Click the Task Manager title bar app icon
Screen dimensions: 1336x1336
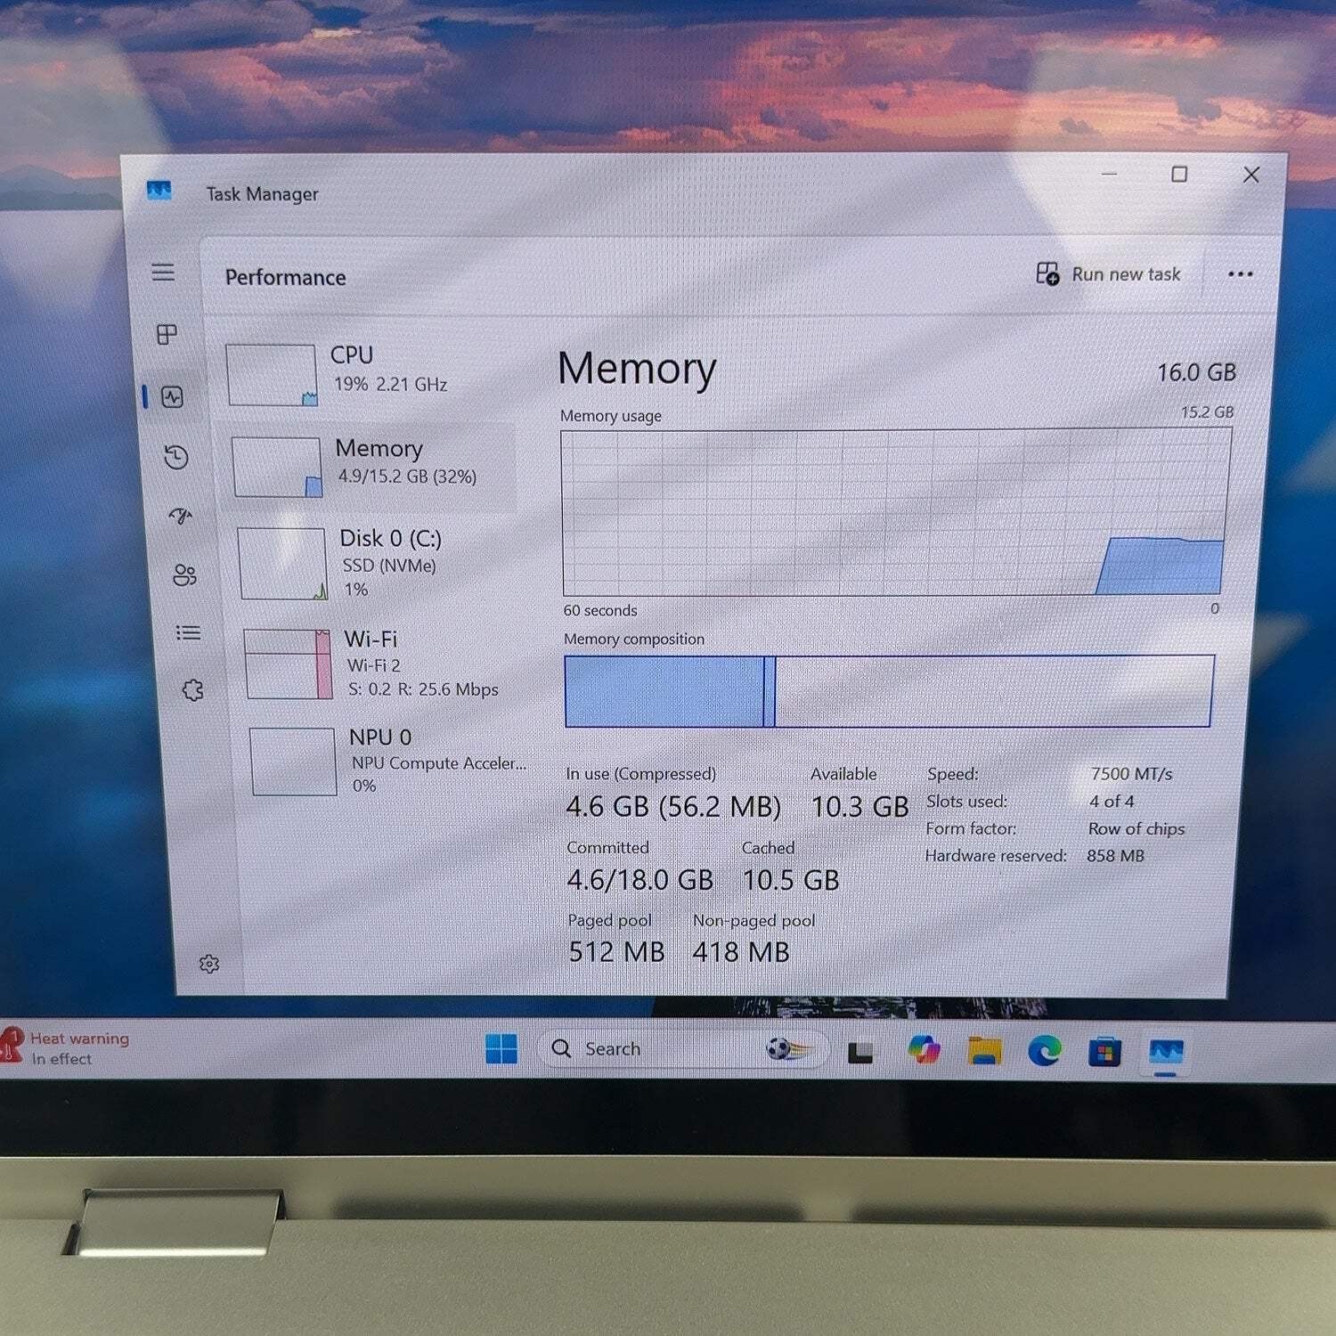tap(159, 191)
